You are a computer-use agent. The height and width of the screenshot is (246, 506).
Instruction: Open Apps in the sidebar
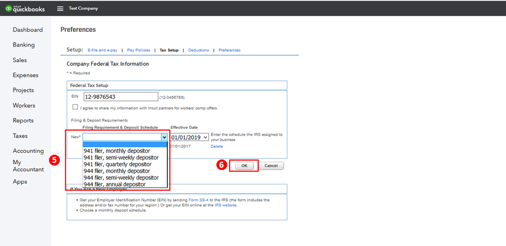(20, 182)
